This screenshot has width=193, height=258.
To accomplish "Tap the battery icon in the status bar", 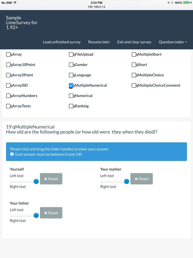I will click(x=186, y=3).
